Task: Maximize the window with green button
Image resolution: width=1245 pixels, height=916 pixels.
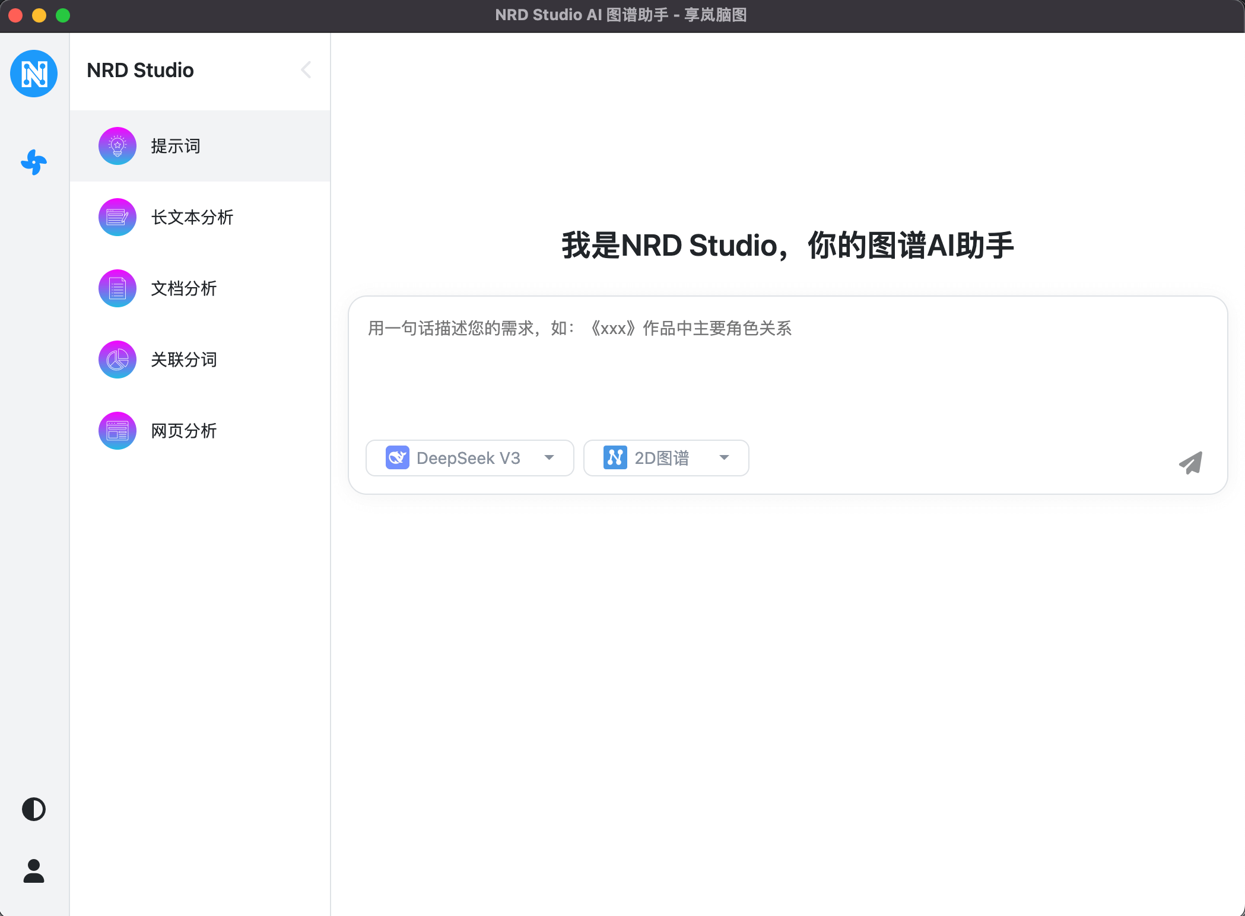Action: tap(63, 15)
